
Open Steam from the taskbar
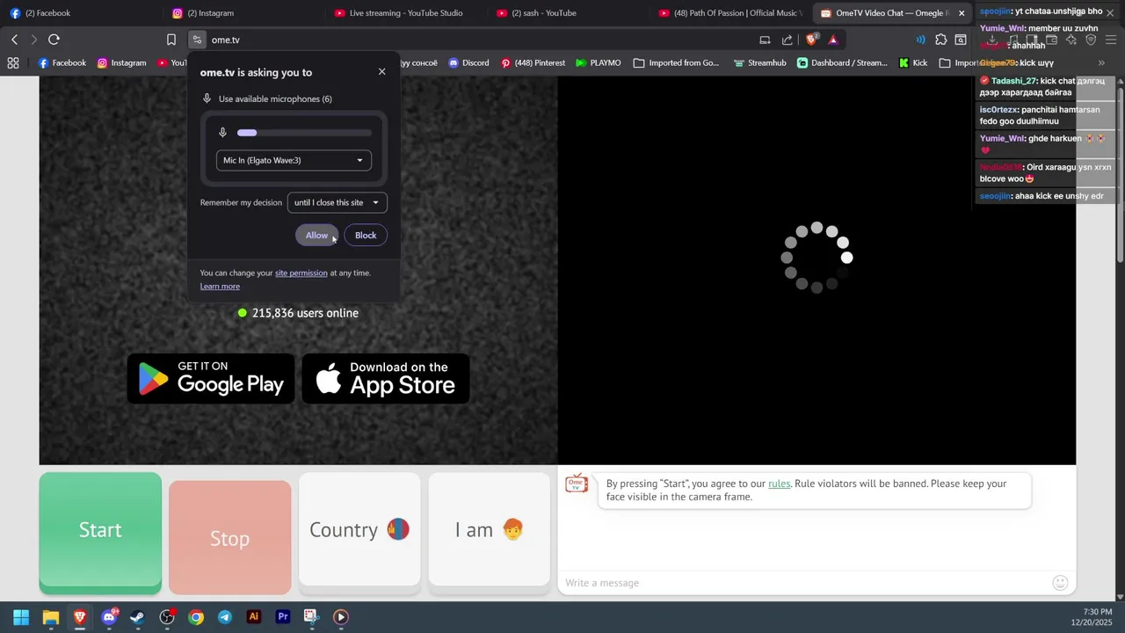(x=138, y=617)
